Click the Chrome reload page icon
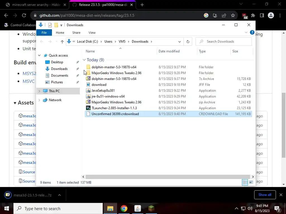Screen dimensions: 286x214 24,16
